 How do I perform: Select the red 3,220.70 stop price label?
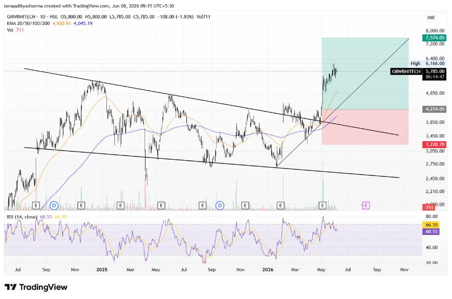tap(435, 144)
